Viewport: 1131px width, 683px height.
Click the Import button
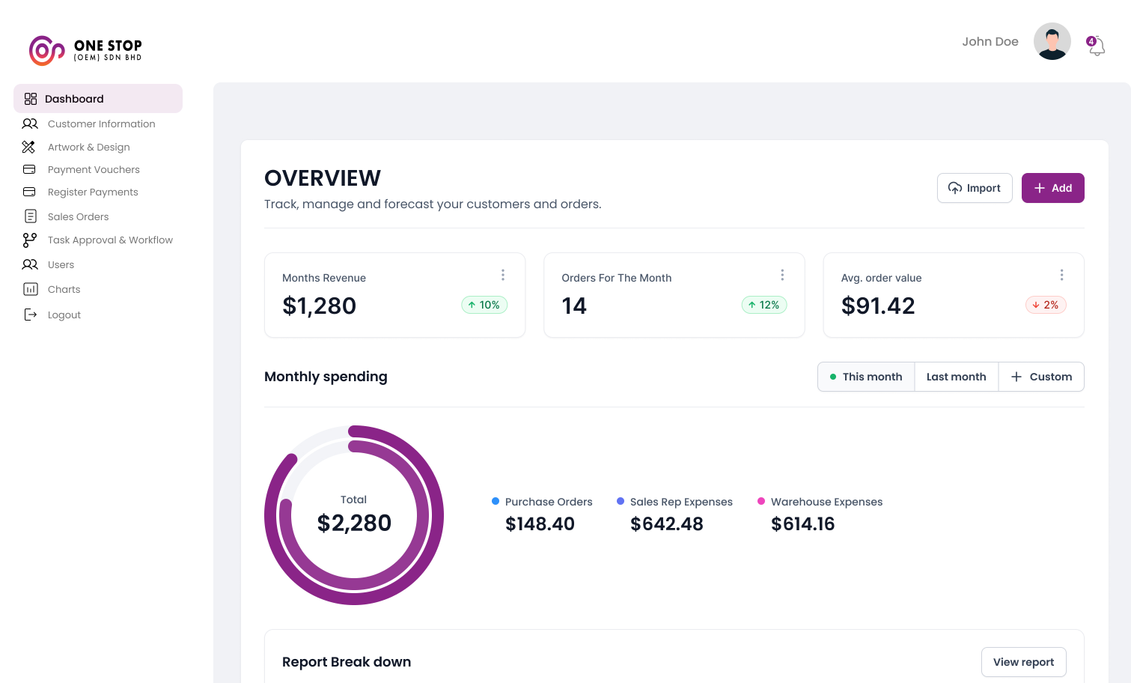[x=975, y=188]
